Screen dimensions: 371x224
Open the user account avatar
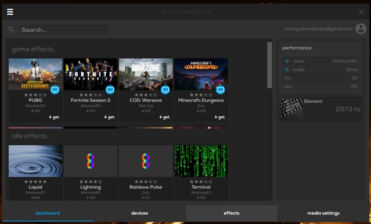tap(361, 29)
